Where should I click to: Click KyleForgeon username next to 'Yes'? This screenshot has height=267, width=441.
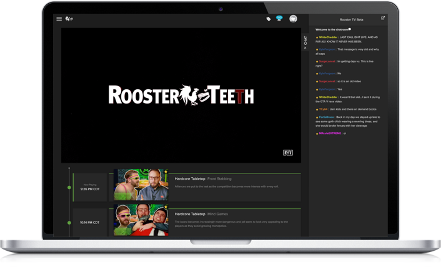(327, 89)
